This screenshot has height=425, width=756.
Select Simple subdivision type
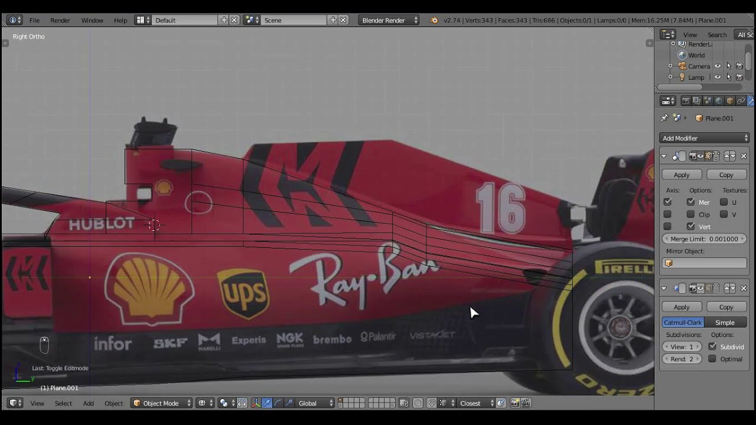725,322
